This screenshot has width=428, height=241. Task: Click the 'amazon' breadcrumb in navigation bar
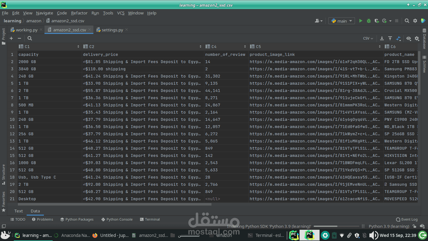[x=34, y=21]
